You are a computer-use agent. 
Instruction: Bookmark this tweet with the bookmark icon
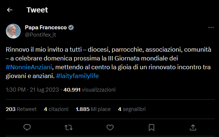(152, 127)
